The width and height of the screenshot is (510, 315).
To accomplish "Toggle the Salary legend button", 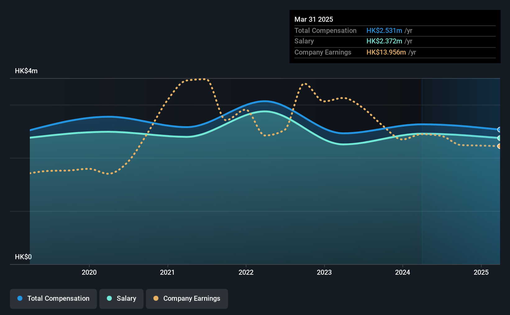I will click(121, 299).
